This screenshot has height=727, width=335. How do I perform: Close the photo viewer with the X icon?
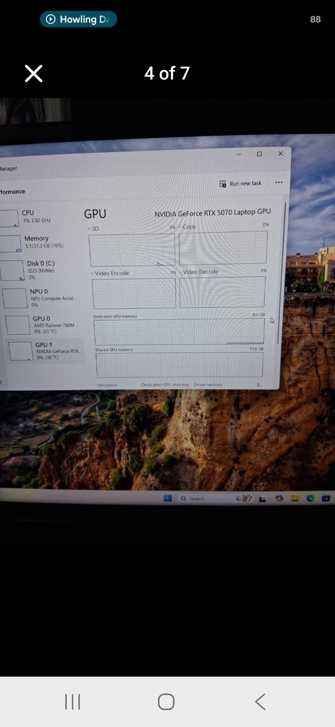pos(34,73)
